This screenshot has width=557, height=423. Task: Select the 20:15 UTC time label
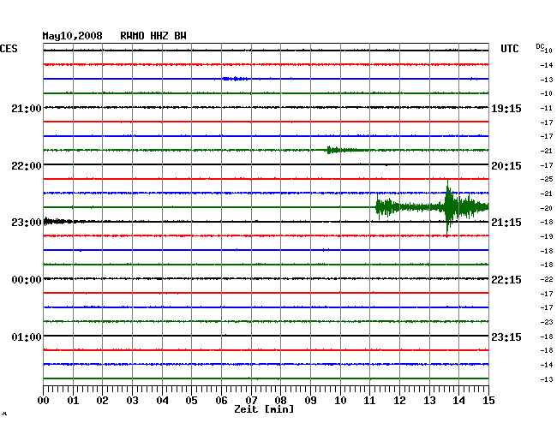(x=506, y=166)
